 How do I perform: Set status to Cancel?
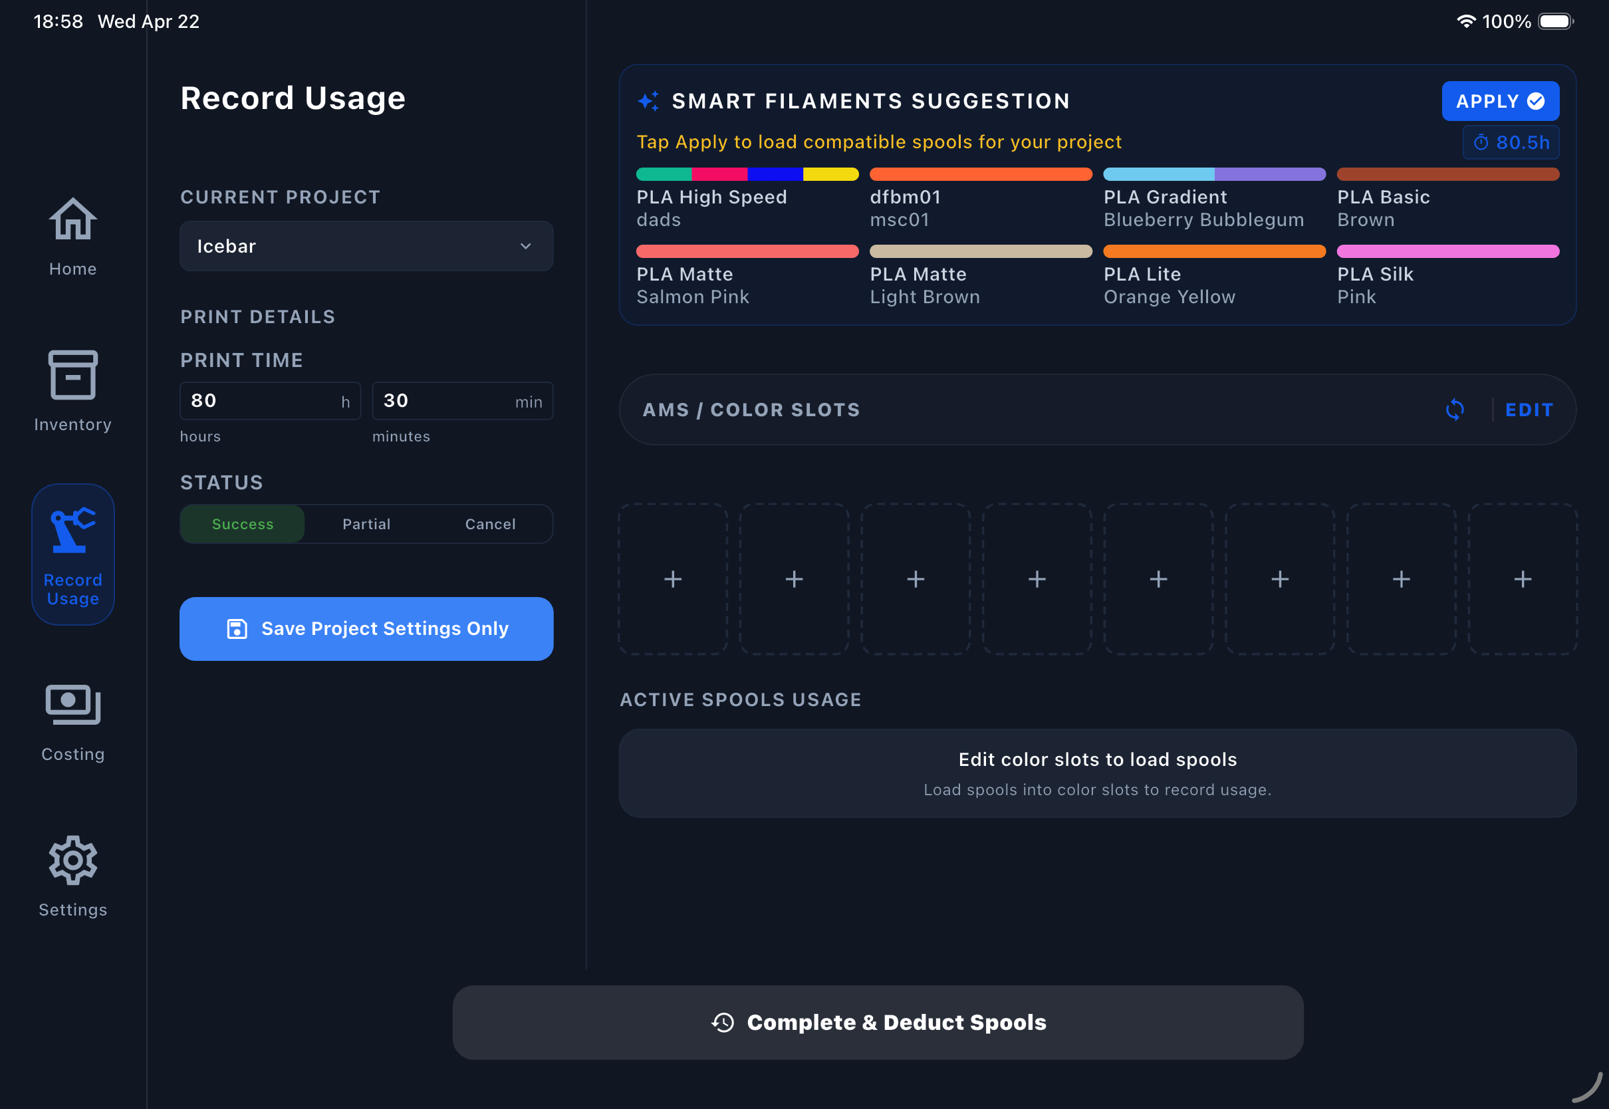[x=491, y=524]
